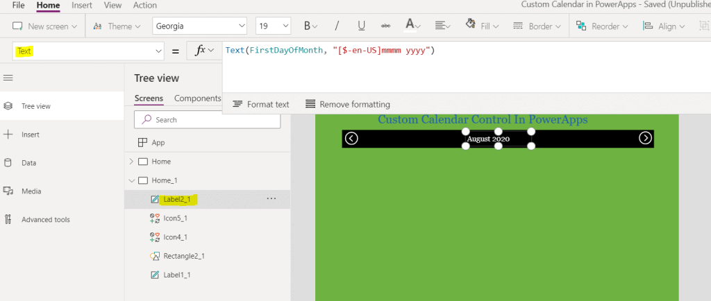
Task: Click the hamburger menu icon
Action: tap(8, 78)
